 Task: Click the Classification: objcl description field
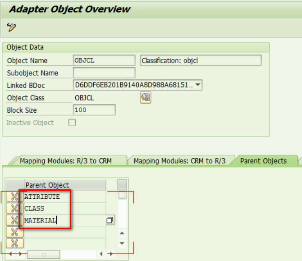(x=201, y=60)
